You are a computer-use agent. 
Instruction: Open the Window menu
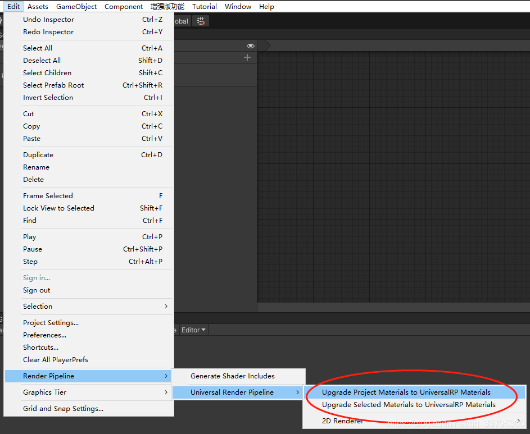pos(238,6)
